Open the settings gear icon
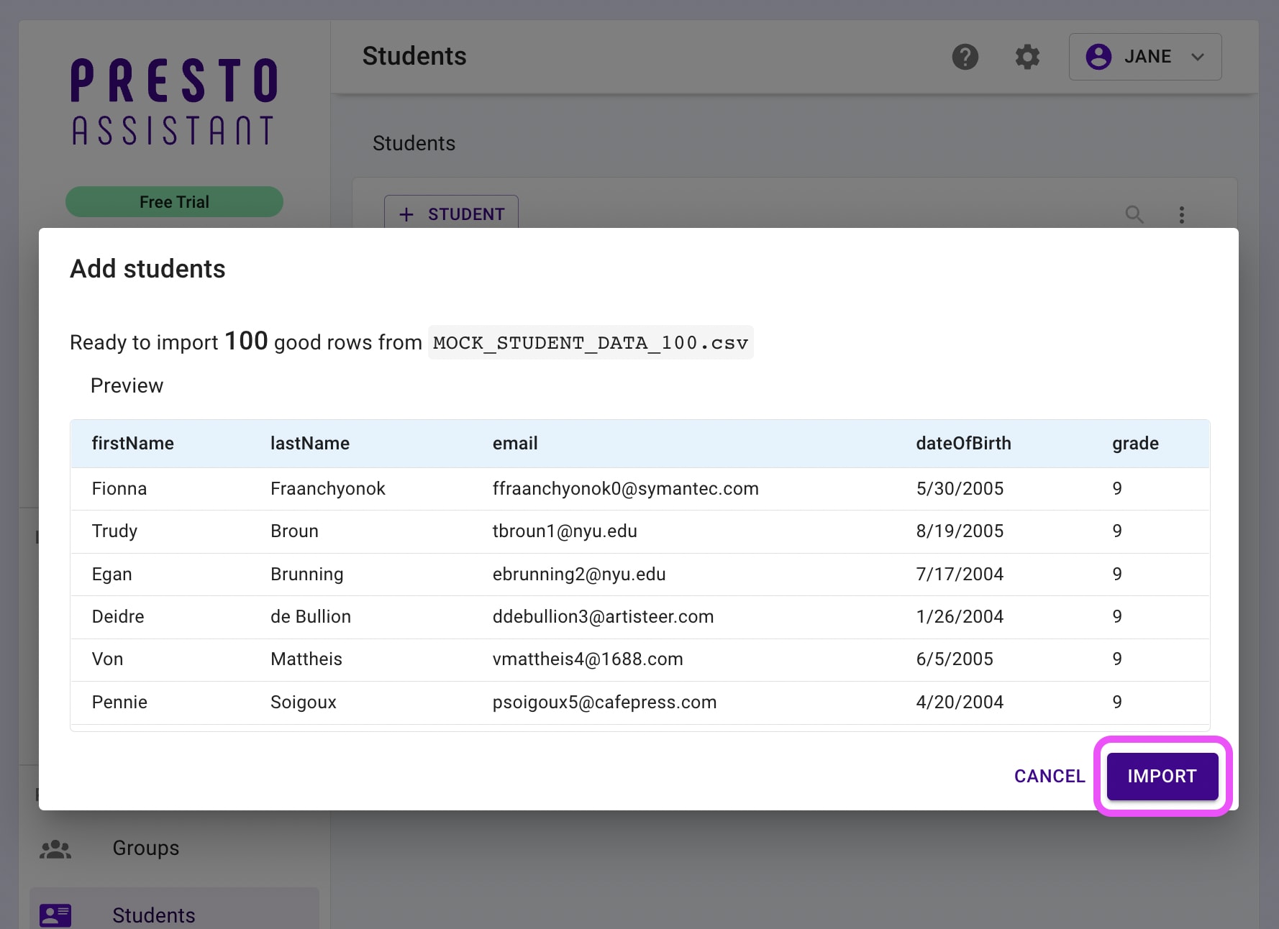The image size is (1279, 929). (x=1027, y=57)
